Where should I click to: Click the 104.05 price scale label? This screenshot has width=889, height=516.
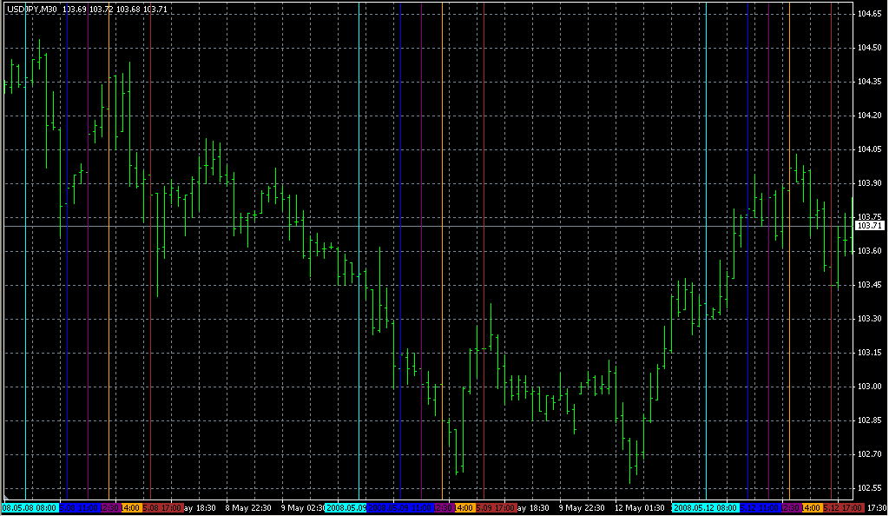point(869,149)
